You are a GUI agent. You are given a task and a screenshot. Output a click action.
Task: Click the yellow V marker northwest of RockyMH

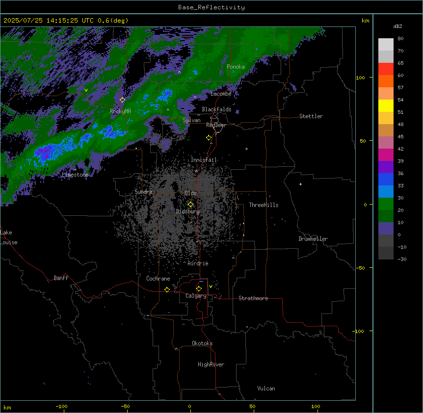86,90
